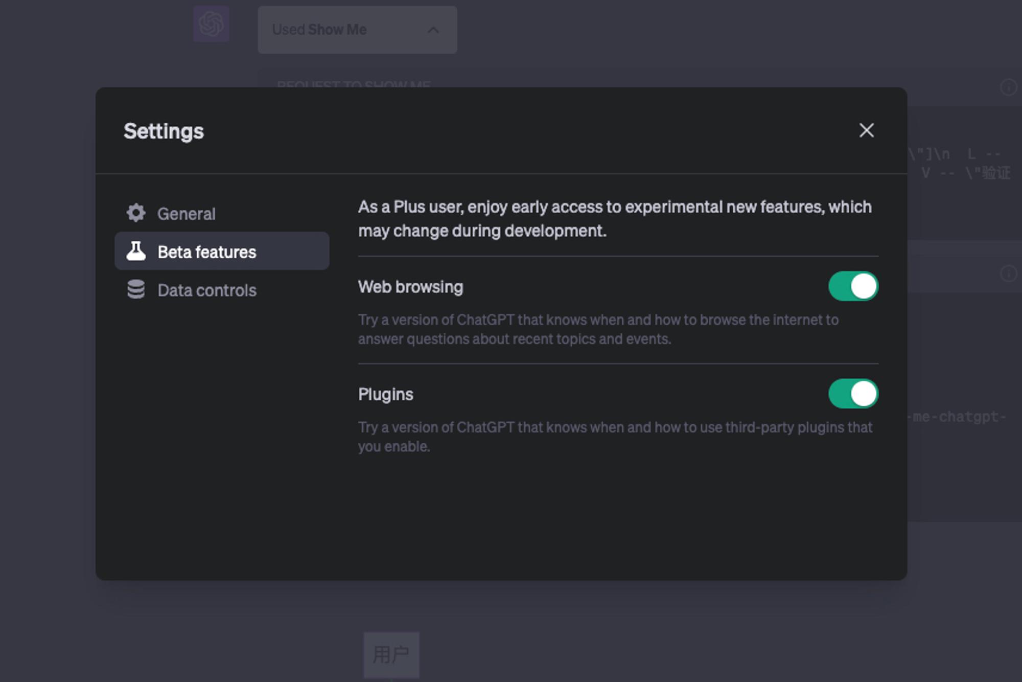Collapse the Used Show Me chevron
This screenshot has height=682, width=1022.
(x=433, y=30)
